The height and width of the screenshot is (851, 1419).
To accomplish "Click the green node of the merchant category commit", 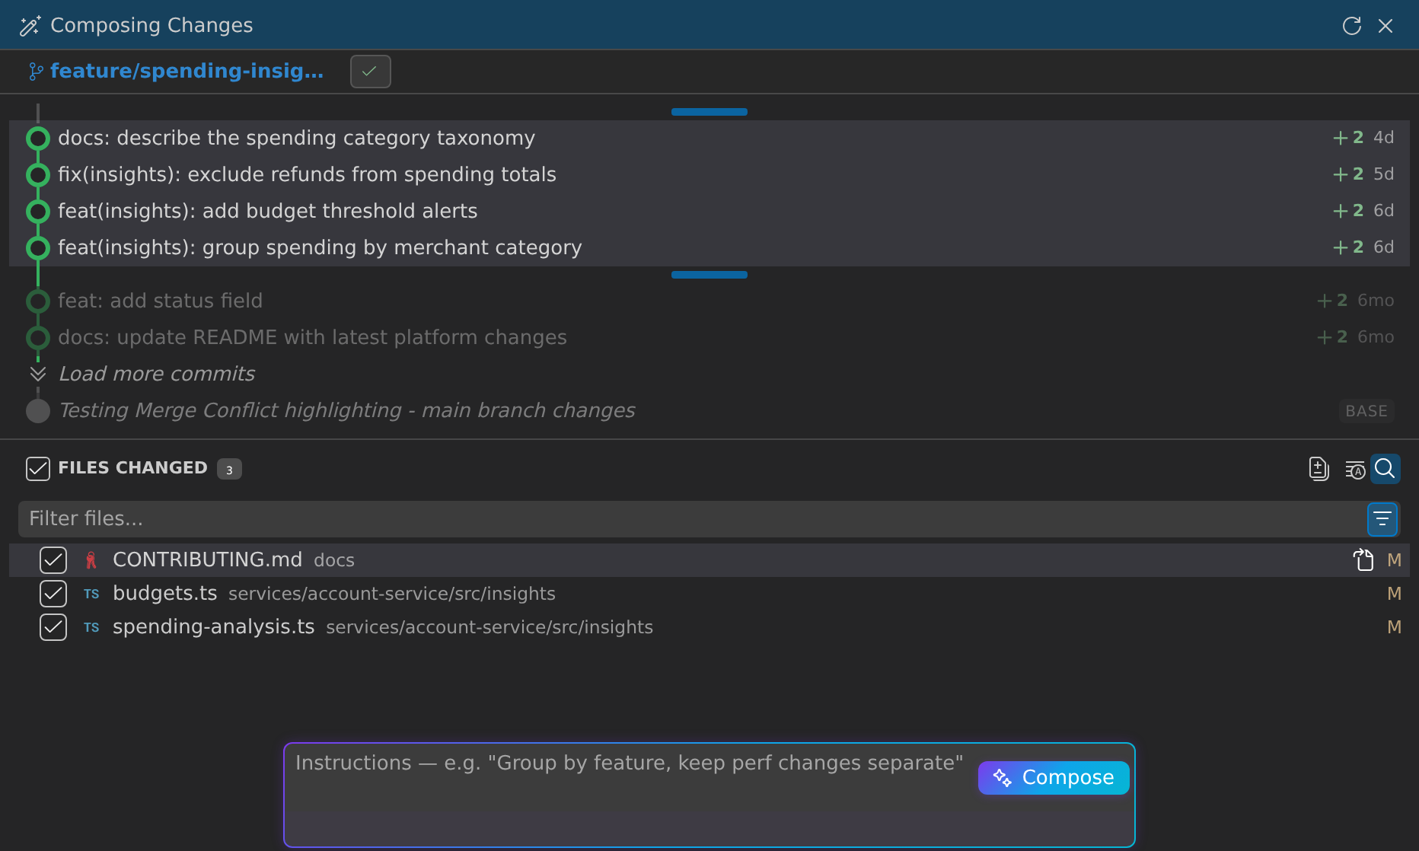I will pos(38,248).
